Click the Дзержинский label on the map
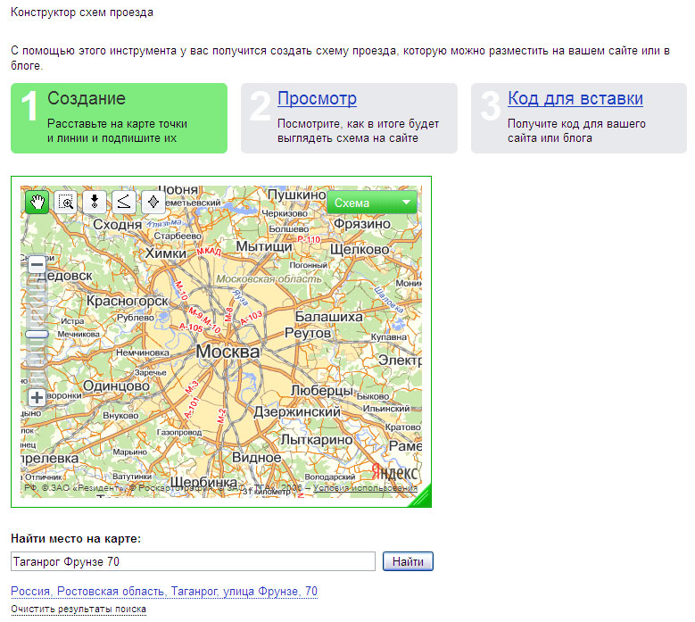 (x=297, y=412)
